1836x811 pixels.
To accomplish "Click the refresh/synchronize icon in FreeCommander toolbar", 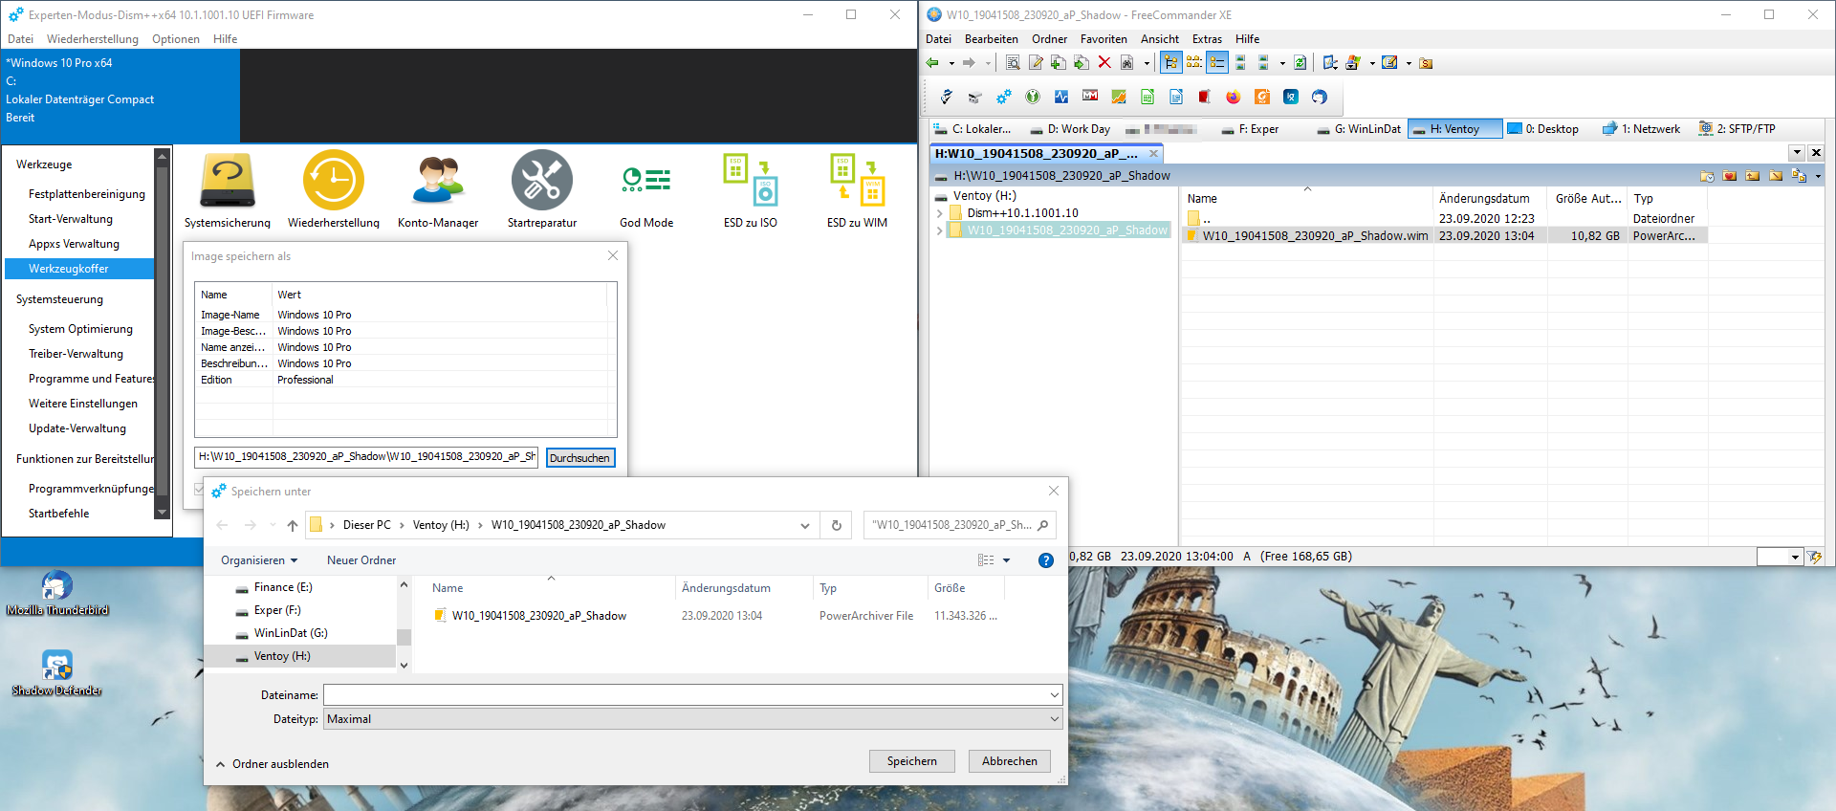I will coord(1300,63).
